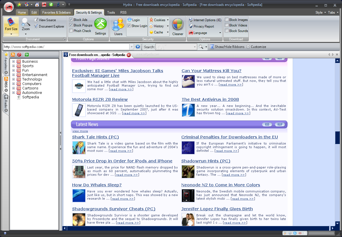Click the Zoom magnifier icon
This screenshot has height=237, width=342.
tap(26, 22)
